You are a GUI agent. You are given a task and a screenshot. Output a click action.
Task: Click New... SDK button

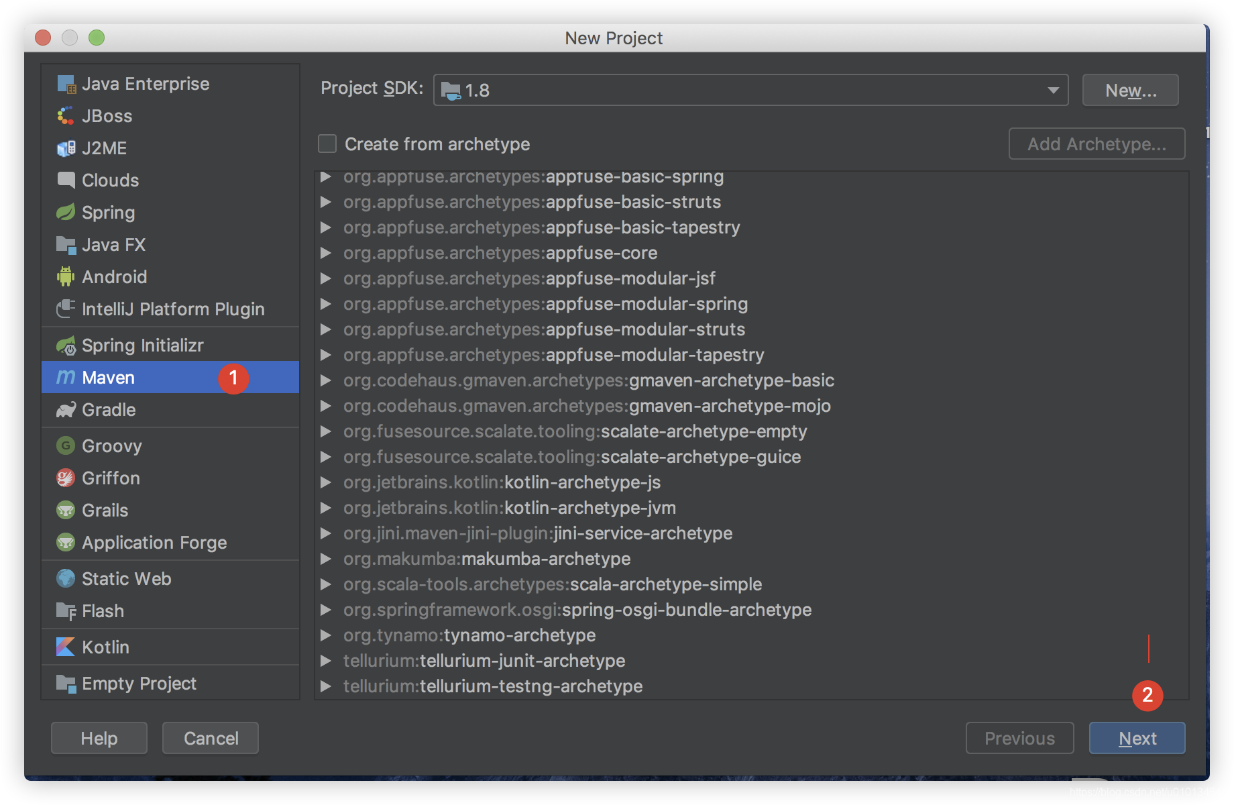click(1131, 90)
